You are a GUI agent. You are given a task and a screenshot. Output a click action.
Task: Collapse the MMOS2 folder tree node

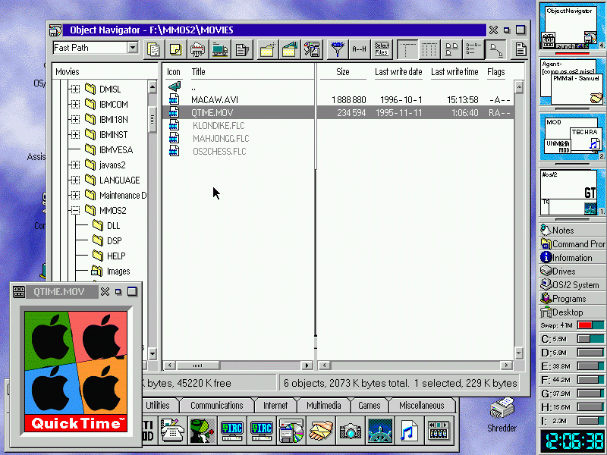coord(75,211)
